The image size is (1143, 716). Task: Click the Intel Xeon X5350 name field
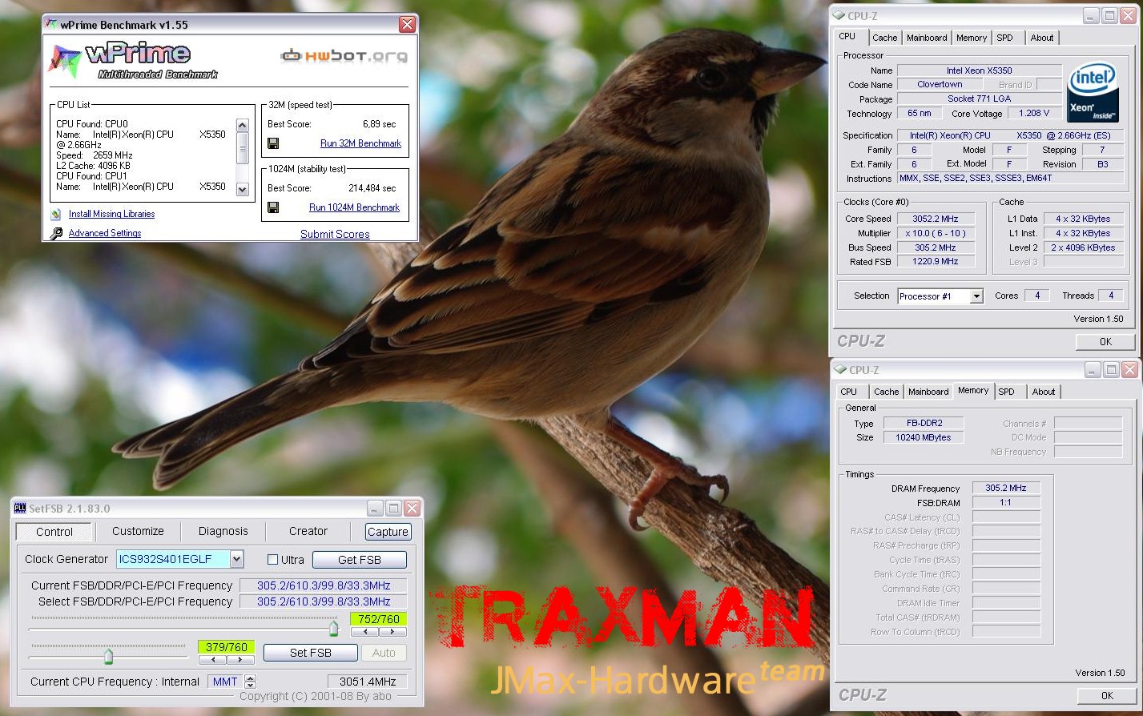(979, 70)
